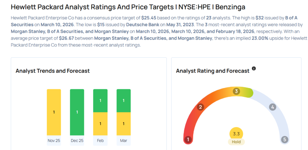The width and height of the screenshot is (308, 150).
Task: Click the info icon beside Analyst Rating and Forecast
Action: click(x=254, y=69)
